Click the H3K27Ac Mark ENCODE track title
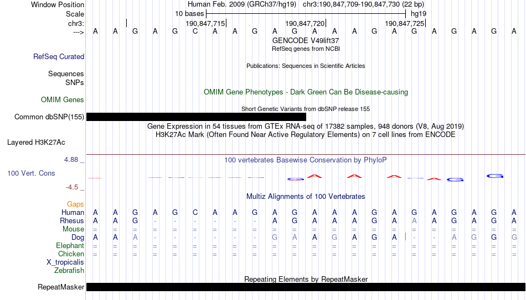The image size is (526, 300). click(x=306, y=135)
